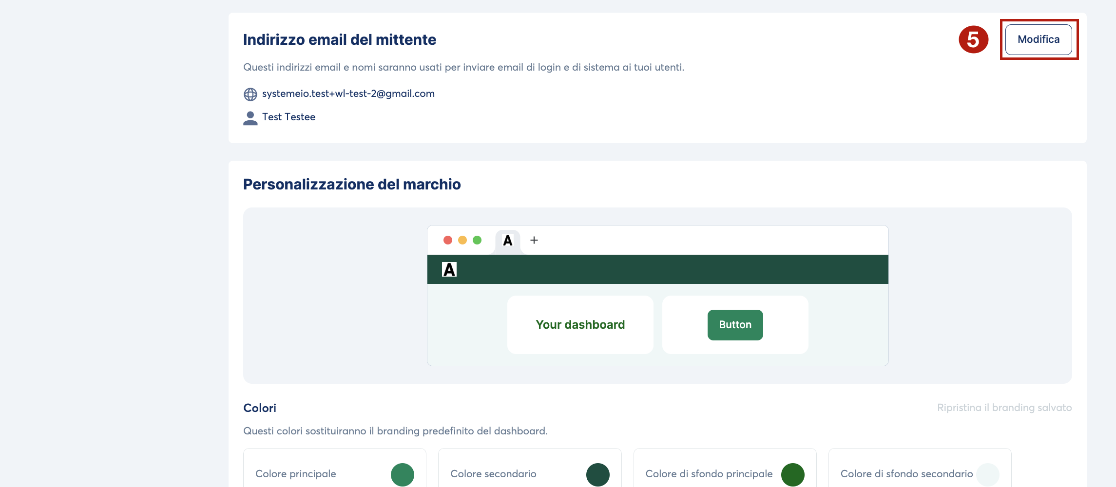Click the Your dashboard preview card
The image size is (1116, 487).
(580, 325)
